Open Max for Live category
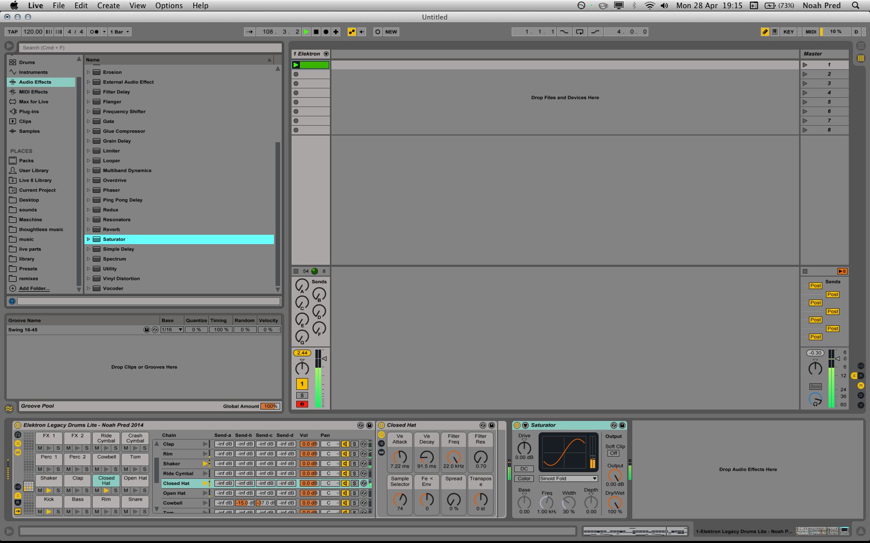The image size is (870, 543). [x=34, y=102]
